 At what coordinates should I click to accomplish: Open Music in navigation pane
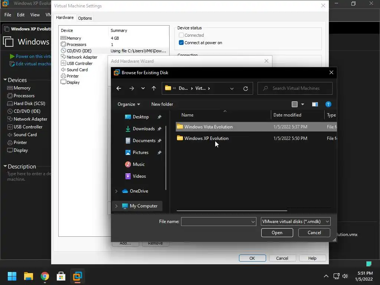coord(138,164)
